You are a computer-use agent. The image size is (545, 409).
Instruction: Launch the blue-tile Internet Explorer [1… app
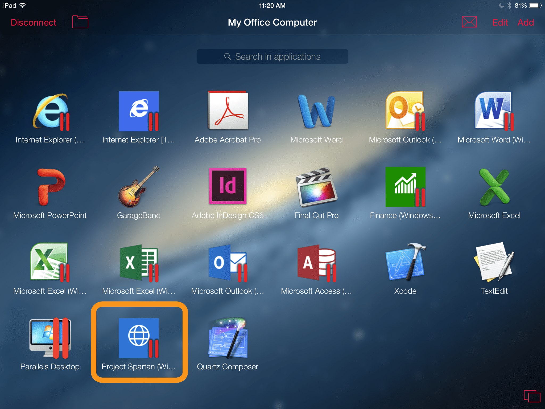tap(139, 112)
